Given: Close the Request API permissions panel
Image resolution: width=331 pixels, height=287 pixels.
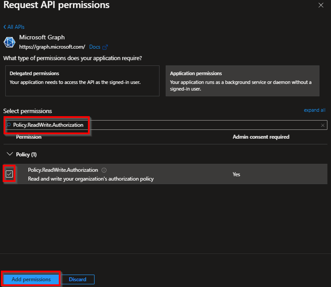Looking at the screenshot, I should click(321, 5).
